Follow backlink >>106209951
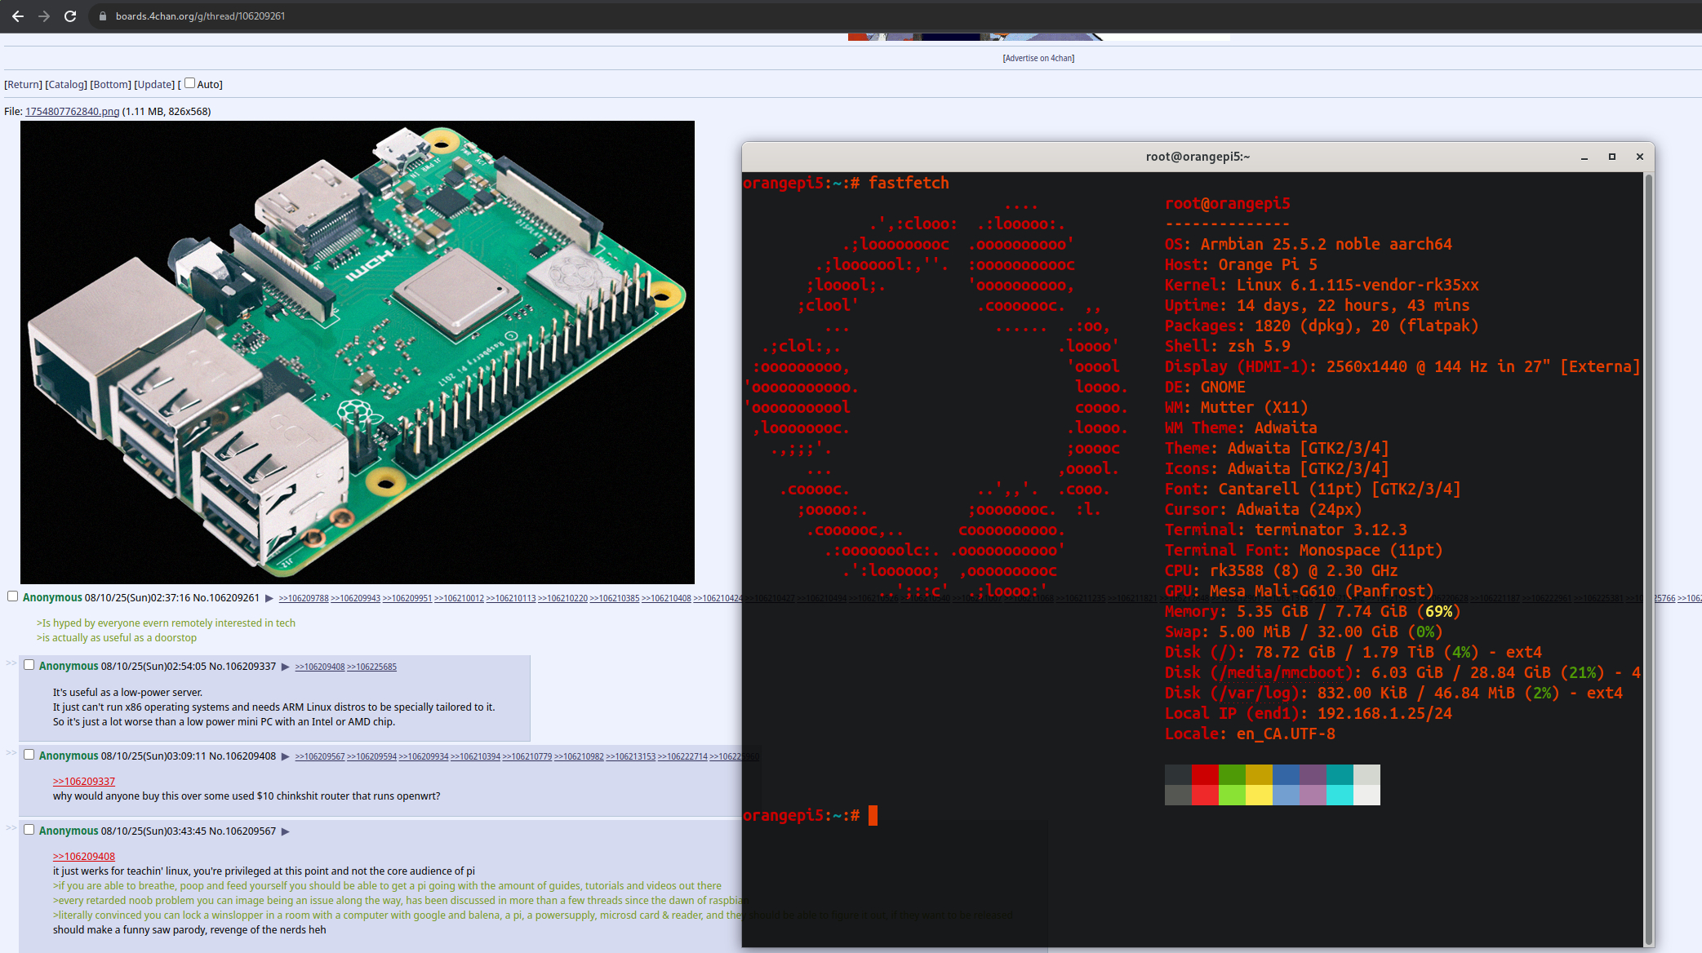 click(407, 599)
